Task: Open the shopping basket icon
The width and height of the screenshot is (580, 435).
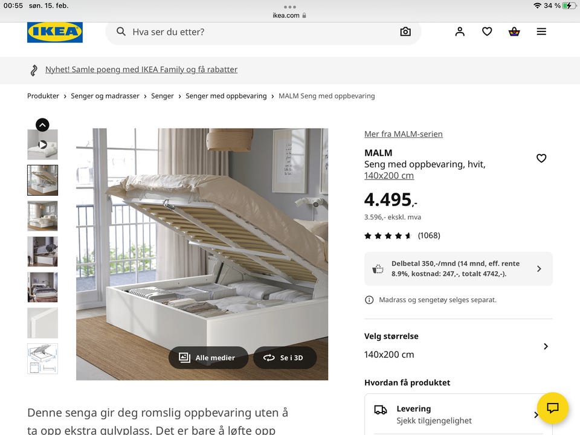Action: tap(514, 32)
